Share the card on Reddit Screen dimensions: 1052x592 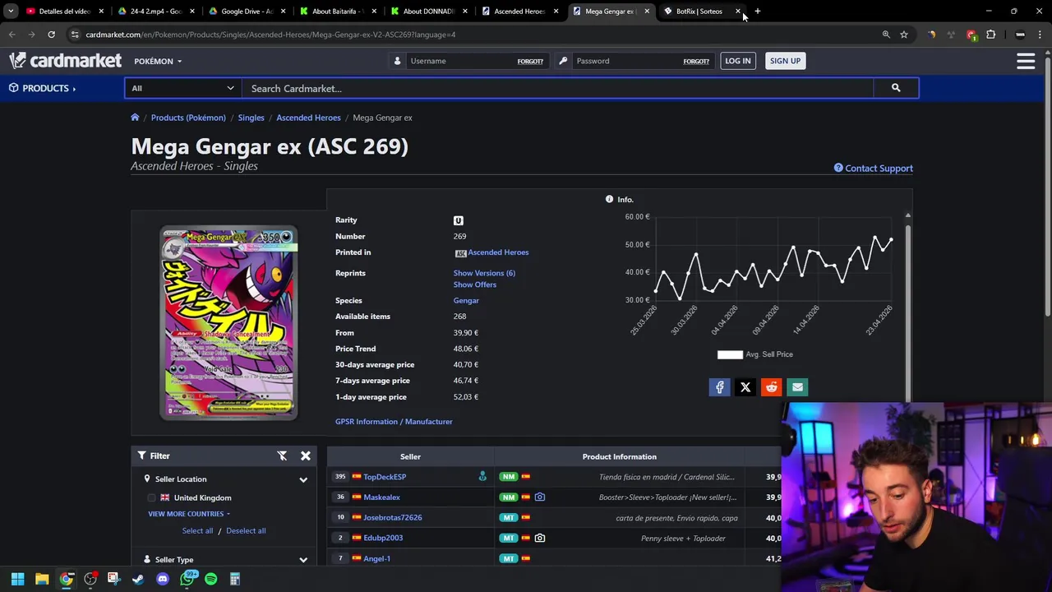(x=771, y=387)
